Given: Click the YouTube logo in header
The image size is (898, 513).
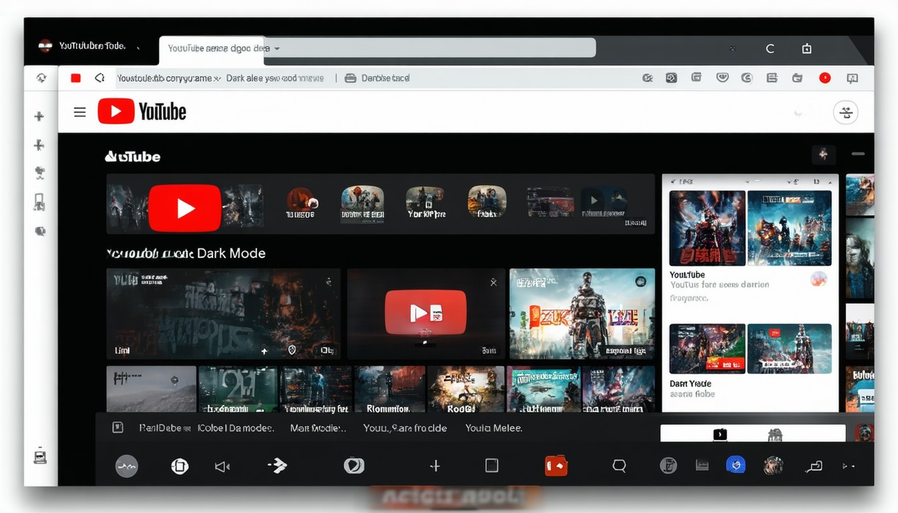Looking at the screenshot, I should tap(142, 112).
